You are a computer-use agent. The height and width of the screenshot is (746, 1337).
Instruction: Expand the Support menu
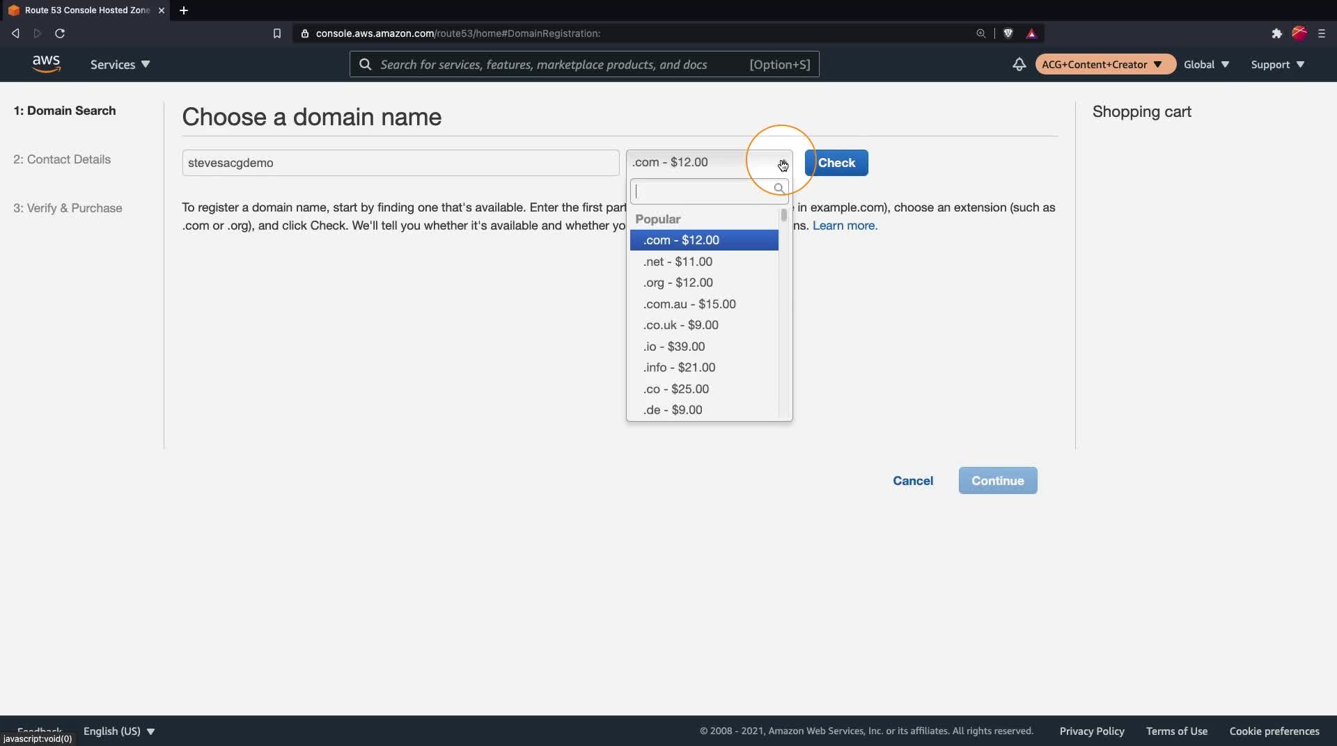tap(1278, 64)
